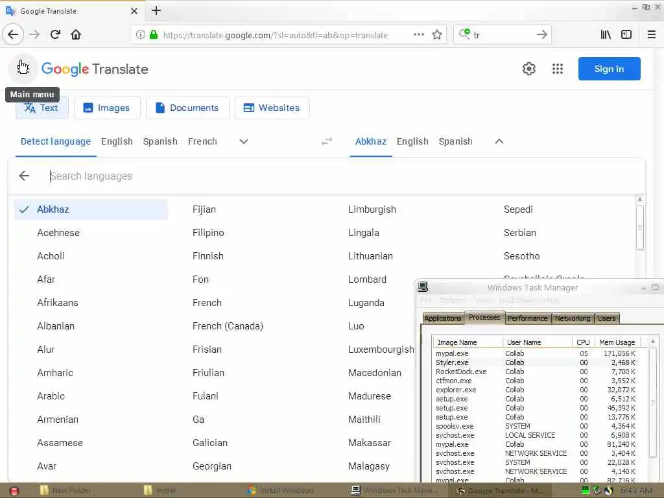Click the green padlock security icon
Screen dimensions: 664x498
pyautogui.click(x=154, y=35)
